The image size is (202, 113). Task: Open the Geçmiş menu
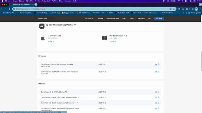[37, 1]
